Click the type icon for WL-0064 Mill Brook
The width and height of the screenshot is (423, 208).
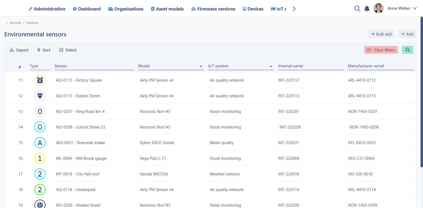[40, 158]
